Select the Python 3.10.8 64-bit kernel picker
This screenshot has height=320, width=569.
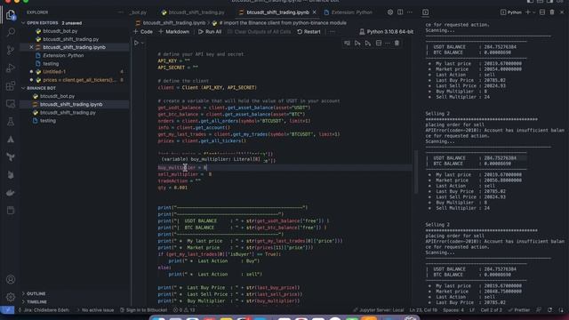[387, 32]
